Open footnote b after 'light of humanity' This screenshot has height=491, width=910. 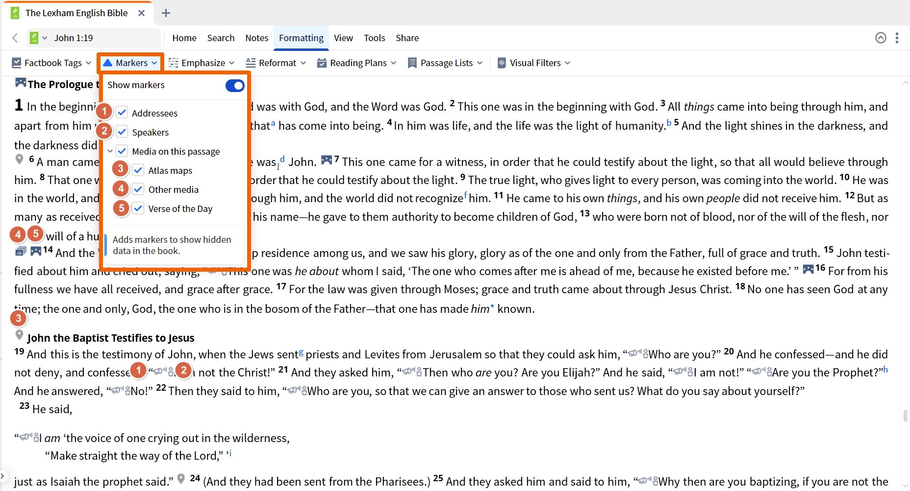669,123
